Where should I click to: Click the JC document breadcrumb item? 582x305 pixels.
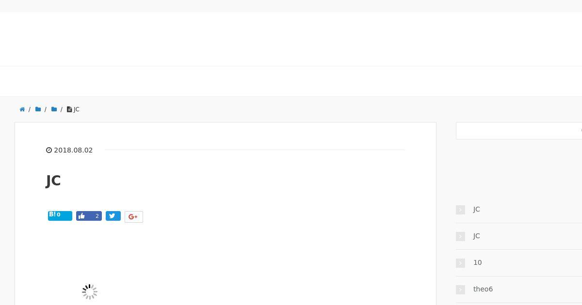[73, 109]
